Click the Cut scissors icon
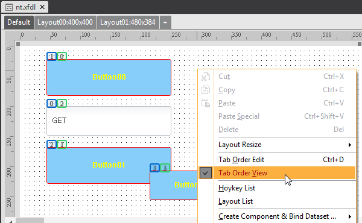The image size is (362, 223). [206, 77]
